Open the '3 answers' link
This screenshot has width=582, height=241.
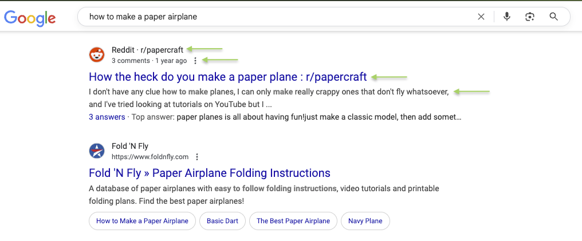tap(107, 117)
